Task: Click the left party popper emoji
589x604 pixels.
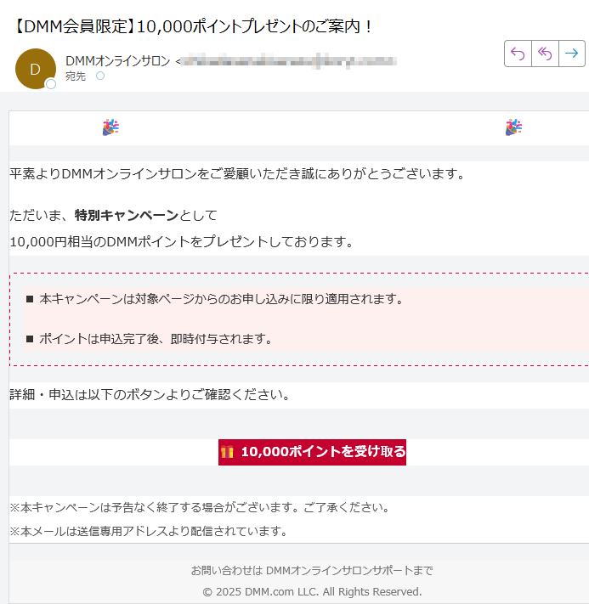Action: (110, 127)
